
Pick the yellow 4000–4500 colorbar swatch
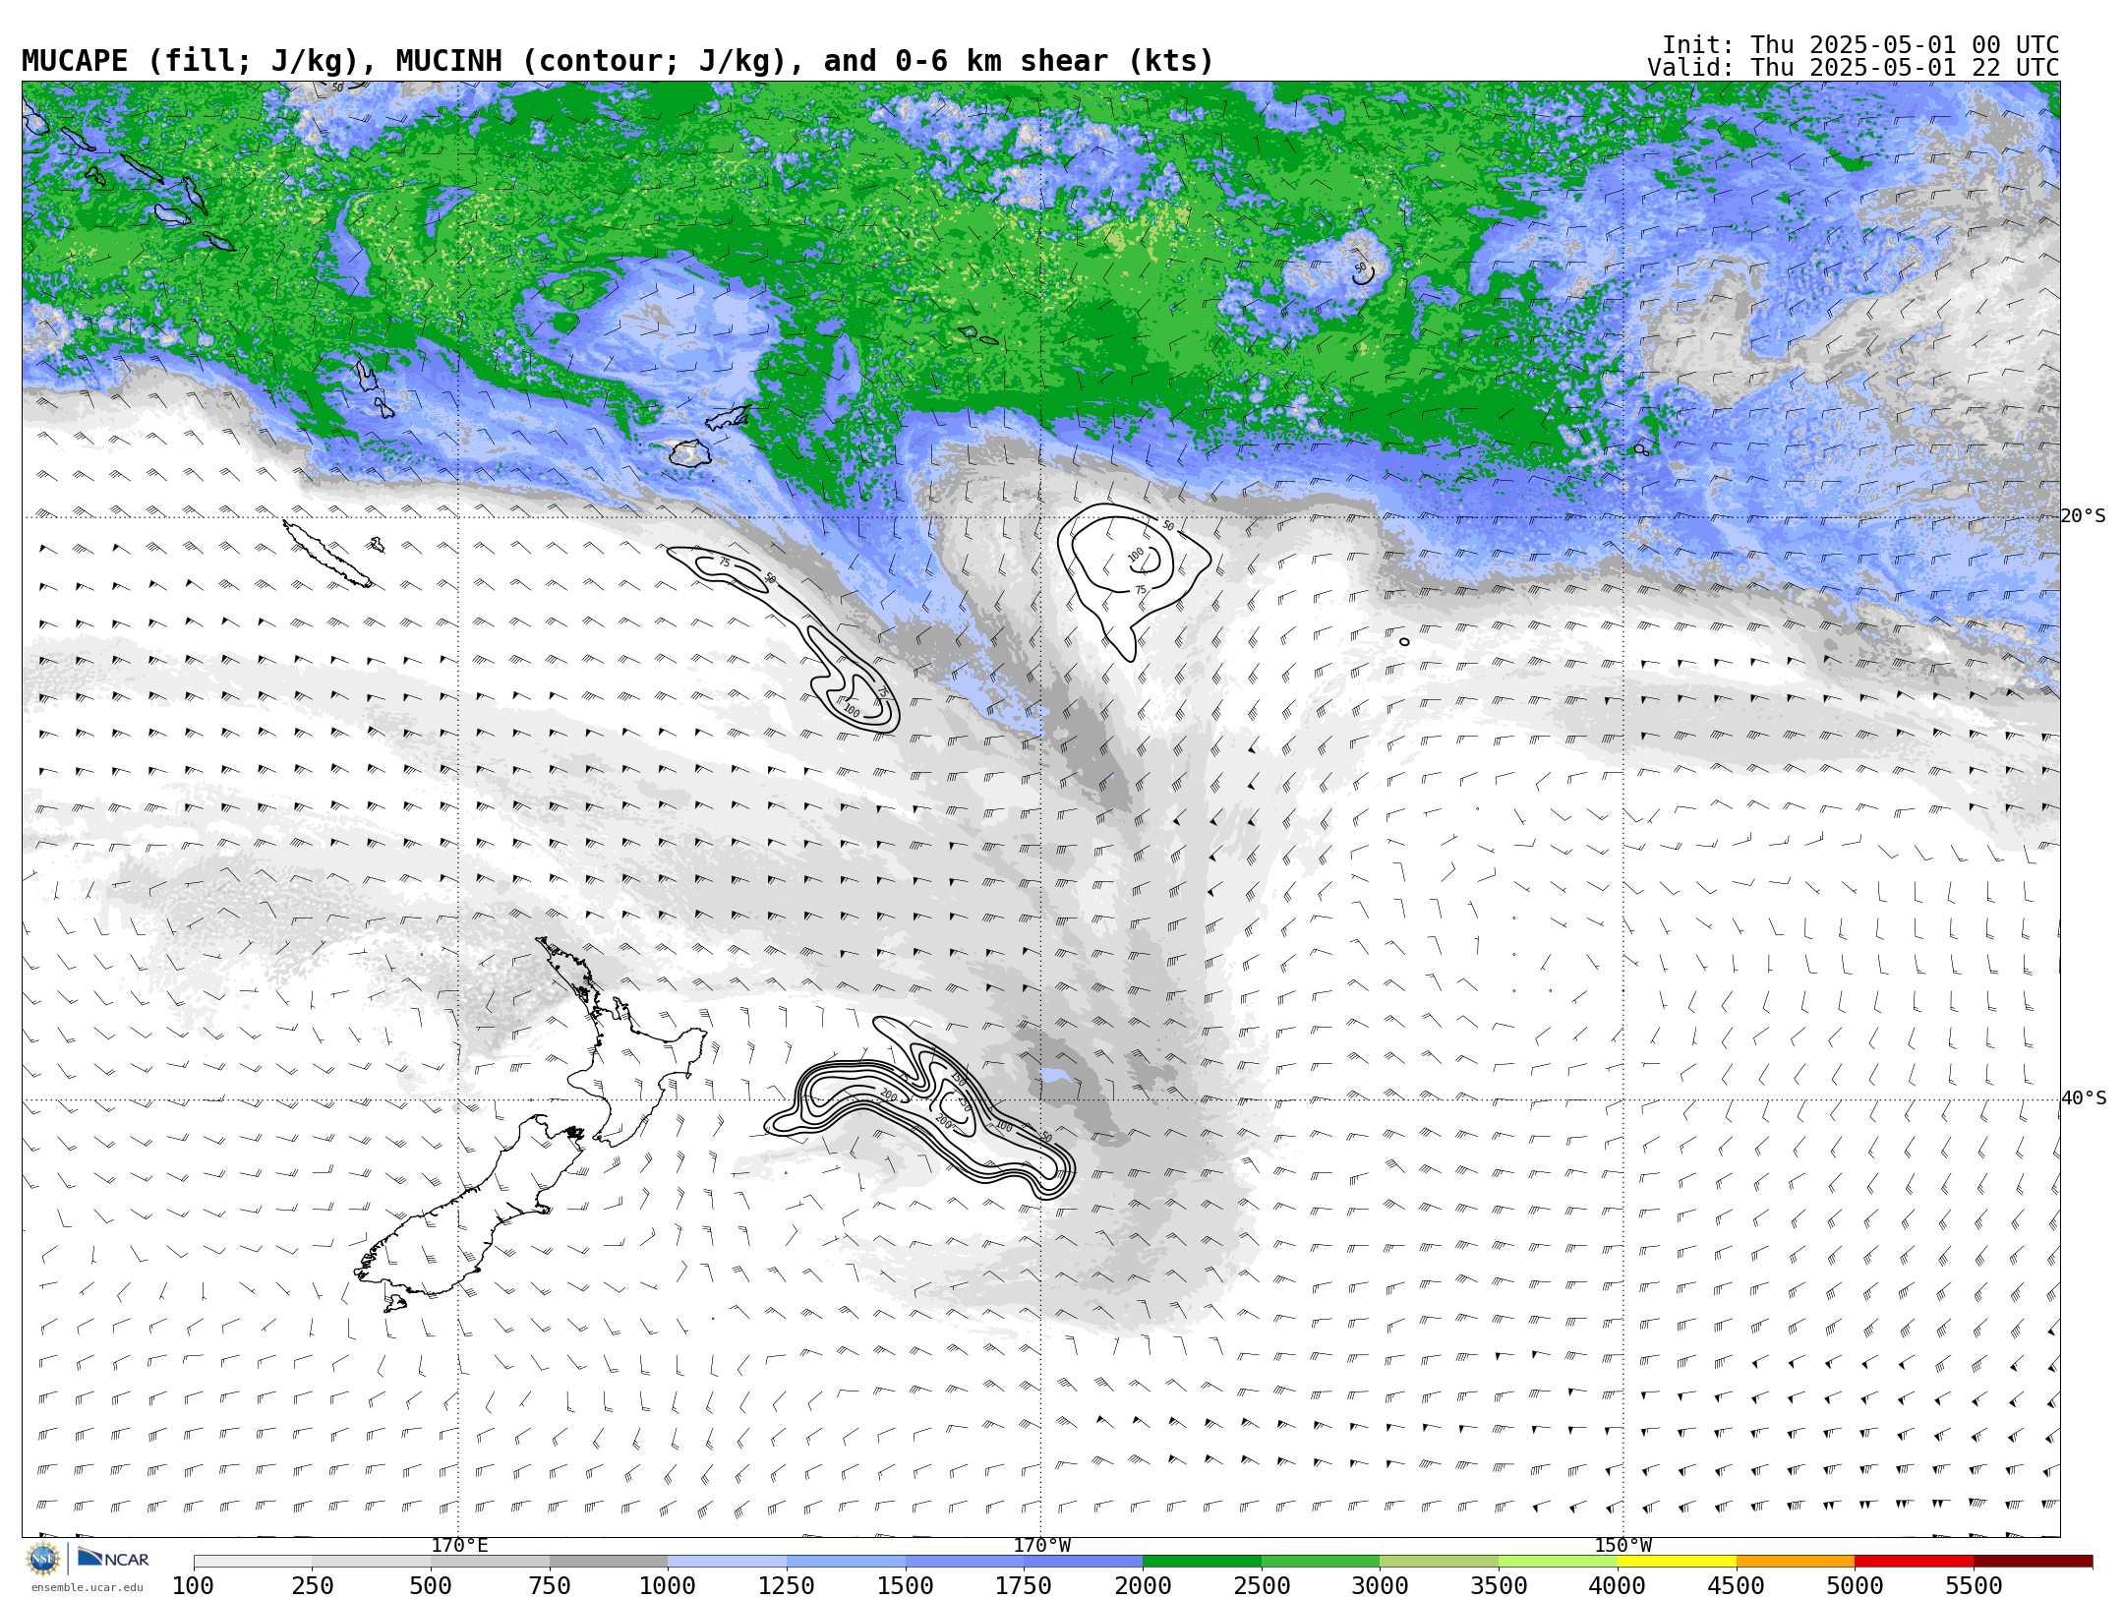point(1677,1562)
